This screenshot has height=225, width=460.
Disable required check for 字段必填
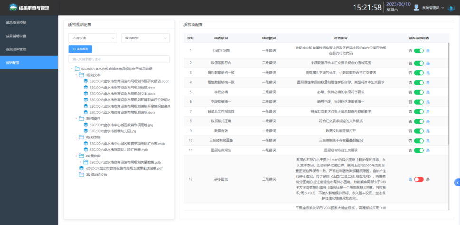419,92
